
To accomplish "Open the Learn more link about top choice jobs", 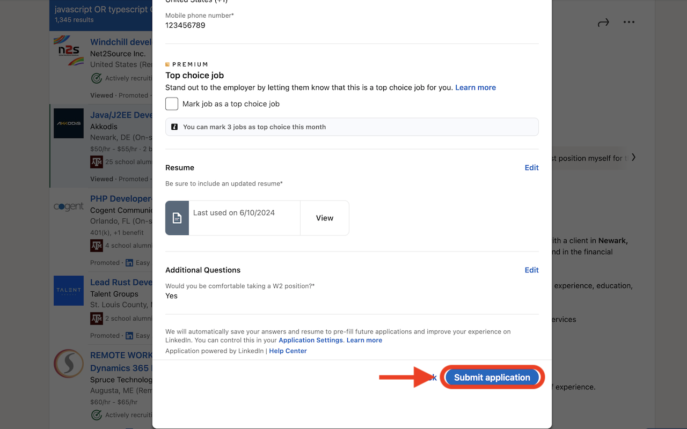I will tap(476, 87).
